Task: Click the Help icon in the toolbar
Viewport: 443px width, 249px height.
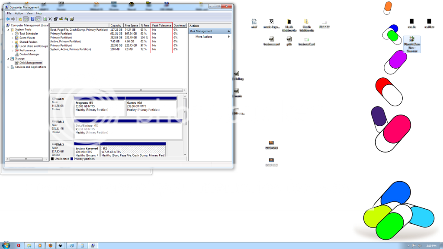Action: point(32,19)
